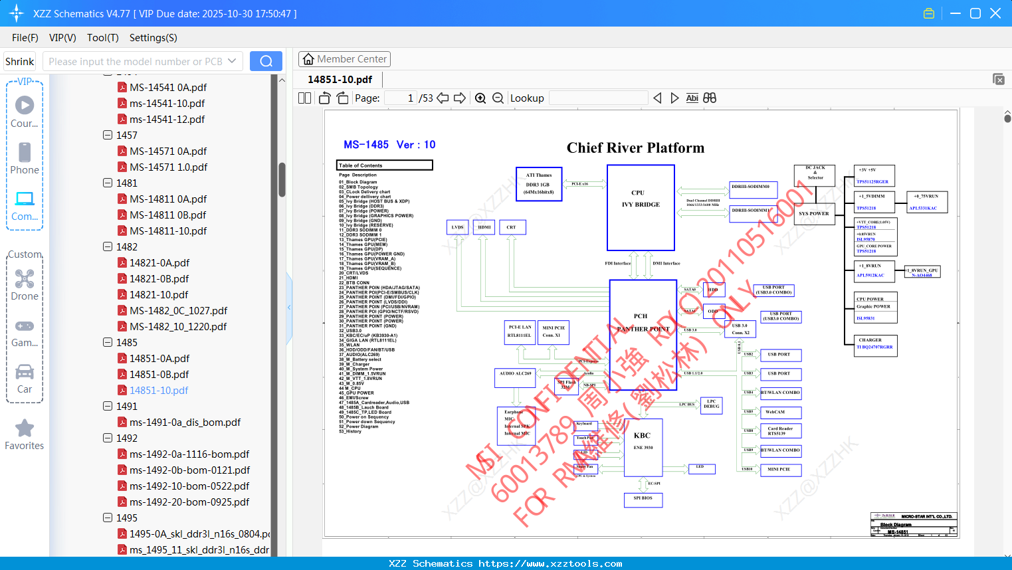Collapse the 1482 folder

tap(108, 246)
